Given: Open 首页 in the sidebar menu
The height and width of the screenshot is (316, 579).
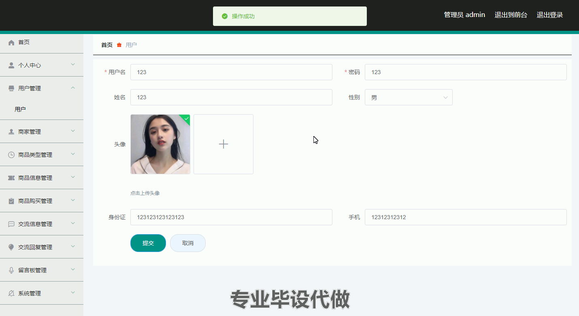Looking at the screenshot, I should 42,42.
